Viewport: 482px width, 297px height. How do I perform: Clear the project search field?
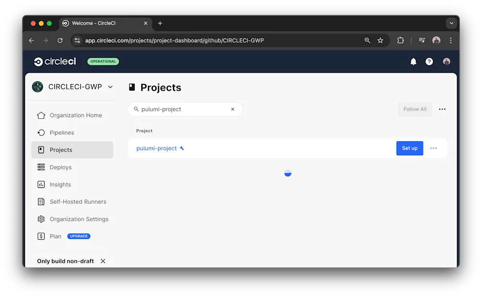point(233,109)
